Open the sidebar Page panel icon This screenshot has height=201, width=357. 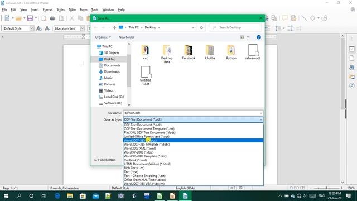352,58
